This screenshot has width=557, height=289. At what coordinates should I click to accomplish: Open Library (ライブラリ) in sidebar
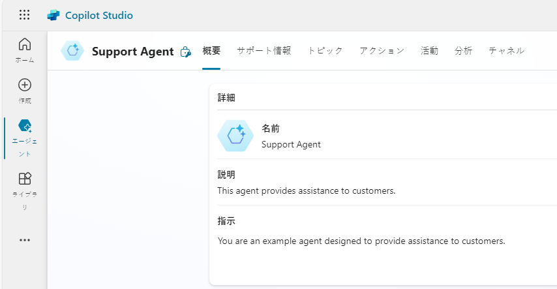(24, 179)
